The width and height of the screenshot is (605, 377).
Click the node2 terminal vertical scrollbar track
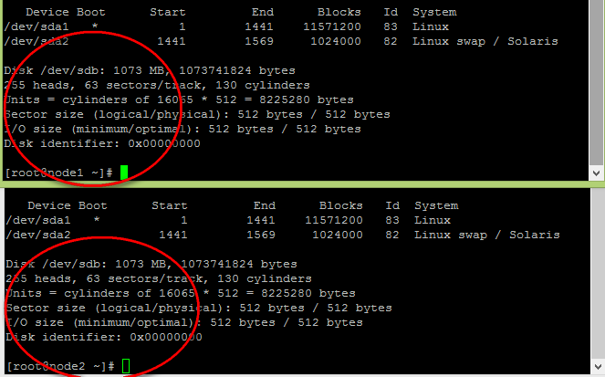coord(597,274)
